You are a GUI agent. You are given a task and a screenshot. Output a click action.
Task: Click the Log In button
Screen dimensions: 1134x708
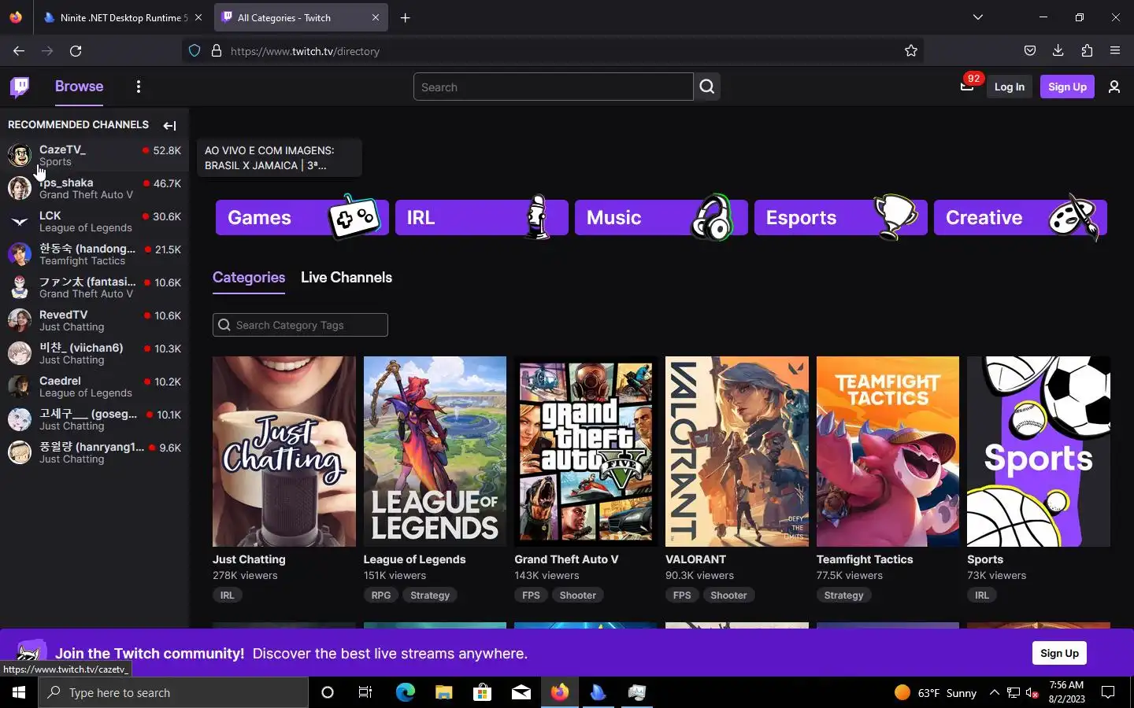tap(1009, 87)
